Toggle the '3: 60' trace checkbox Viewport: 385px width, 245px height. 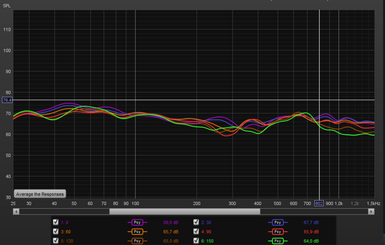tap(55, 232)
